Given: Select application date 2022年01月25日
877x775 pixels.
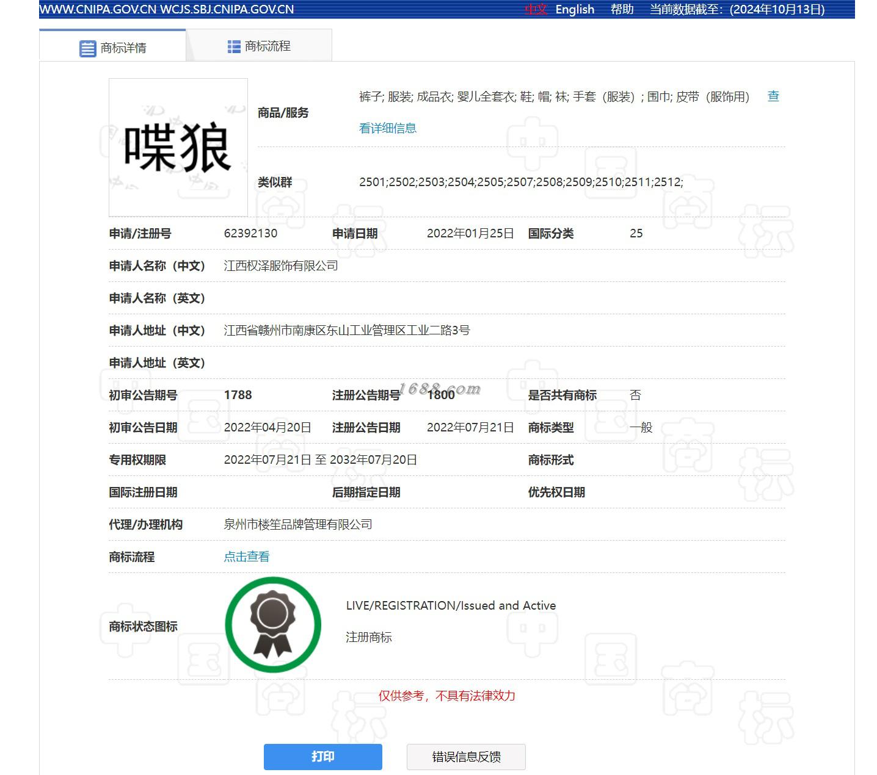Looking at the screenshot, I should pyautogui.click(x=470, y=233).
